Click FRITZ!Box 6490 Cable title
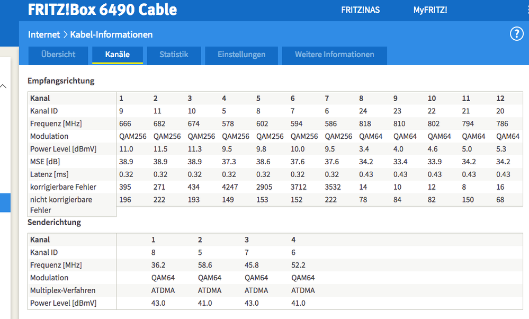 (x=102, y=10)
